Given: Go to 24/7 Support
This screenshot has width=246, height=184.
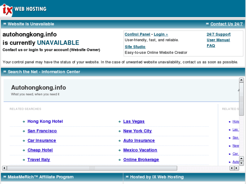Looking at the screenshot, I should click(219, 34).
